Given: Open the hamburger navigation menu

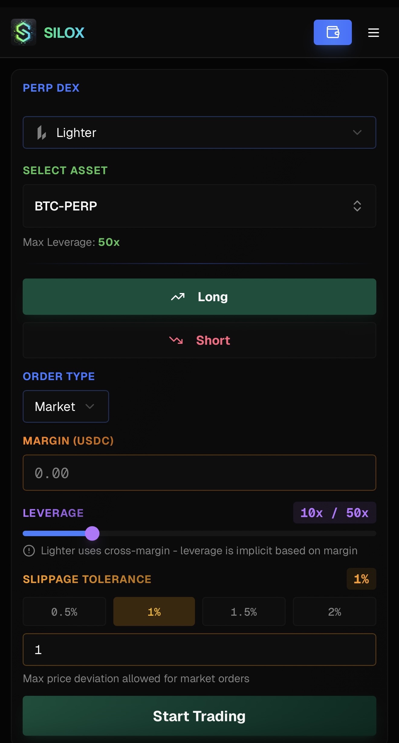Looking at the screenshot, I should click(x=373, y=33).
